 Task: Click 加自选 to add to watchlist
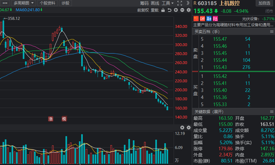point(264,3)
